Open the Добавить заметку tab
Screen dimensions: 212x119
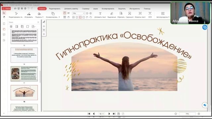(x=71, y=9)
